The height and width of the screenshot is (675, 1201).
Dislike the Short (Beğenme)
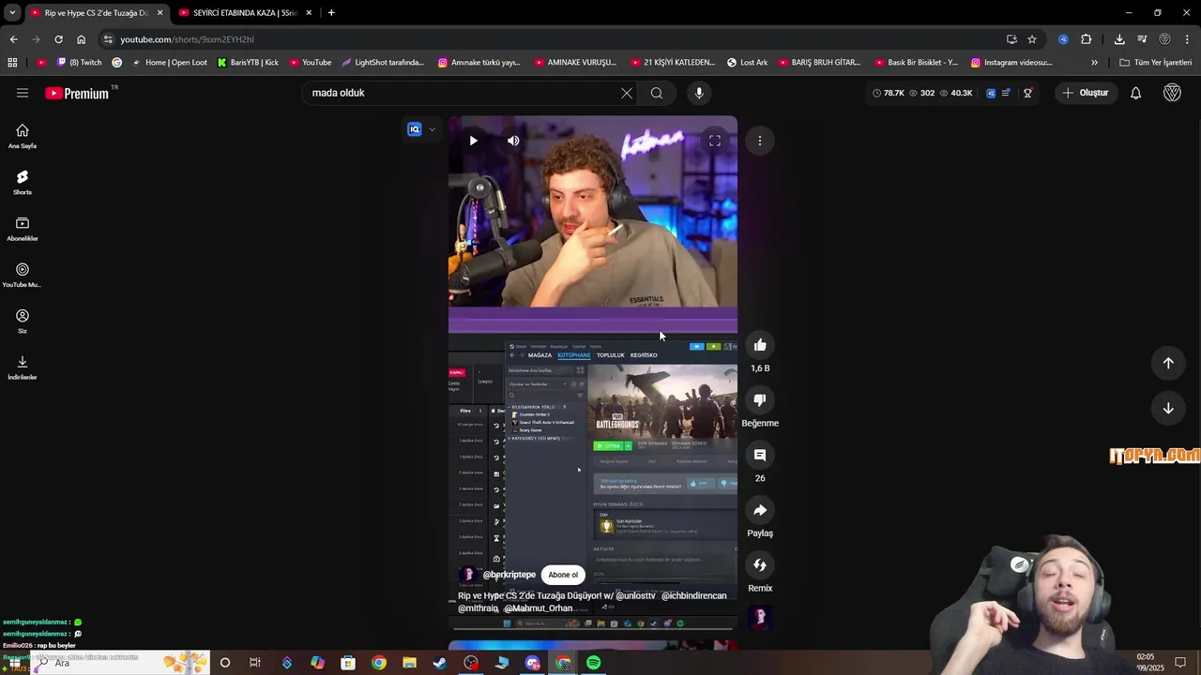click(760, 400)
